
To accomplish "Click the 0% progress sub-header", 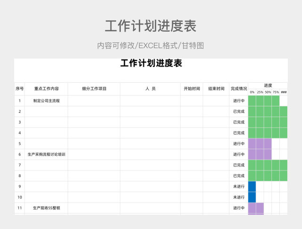I will (252, 92).
